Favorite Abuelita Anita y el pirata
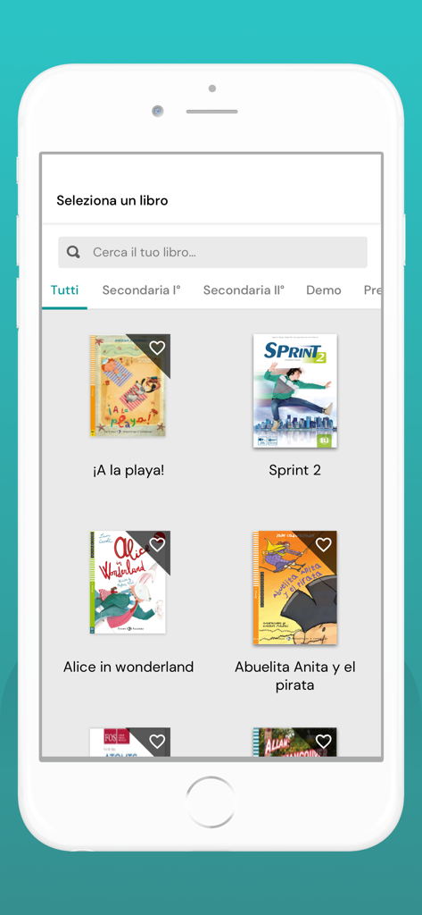Screen dimensions: 422x915 [x=324, y=544]
